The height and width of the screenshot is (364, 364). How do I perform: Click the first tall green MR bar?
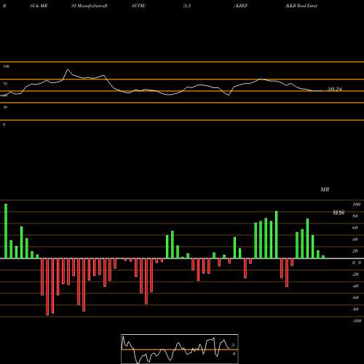[6, 231]
